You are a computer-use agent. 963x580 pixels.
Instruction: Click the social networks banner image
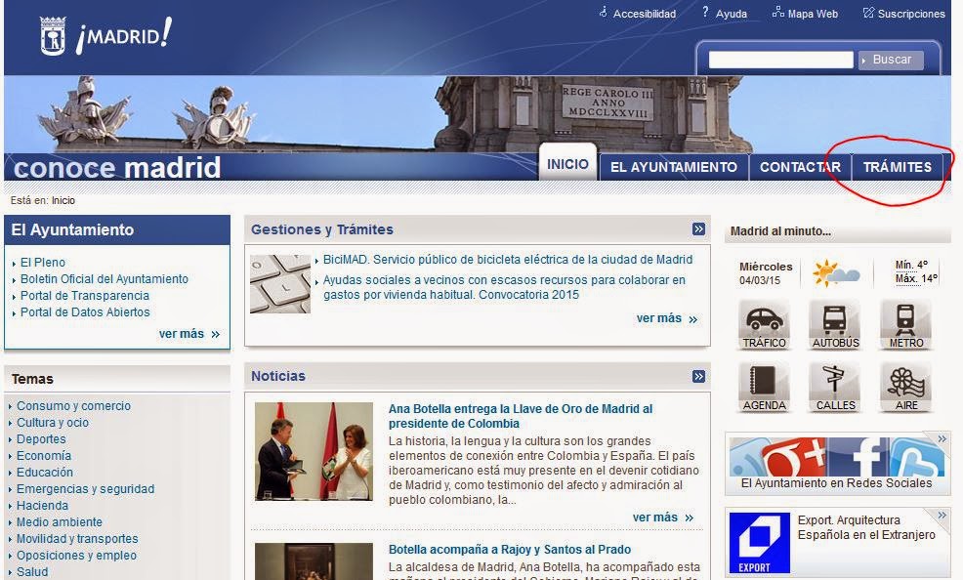tap(836, 456)
